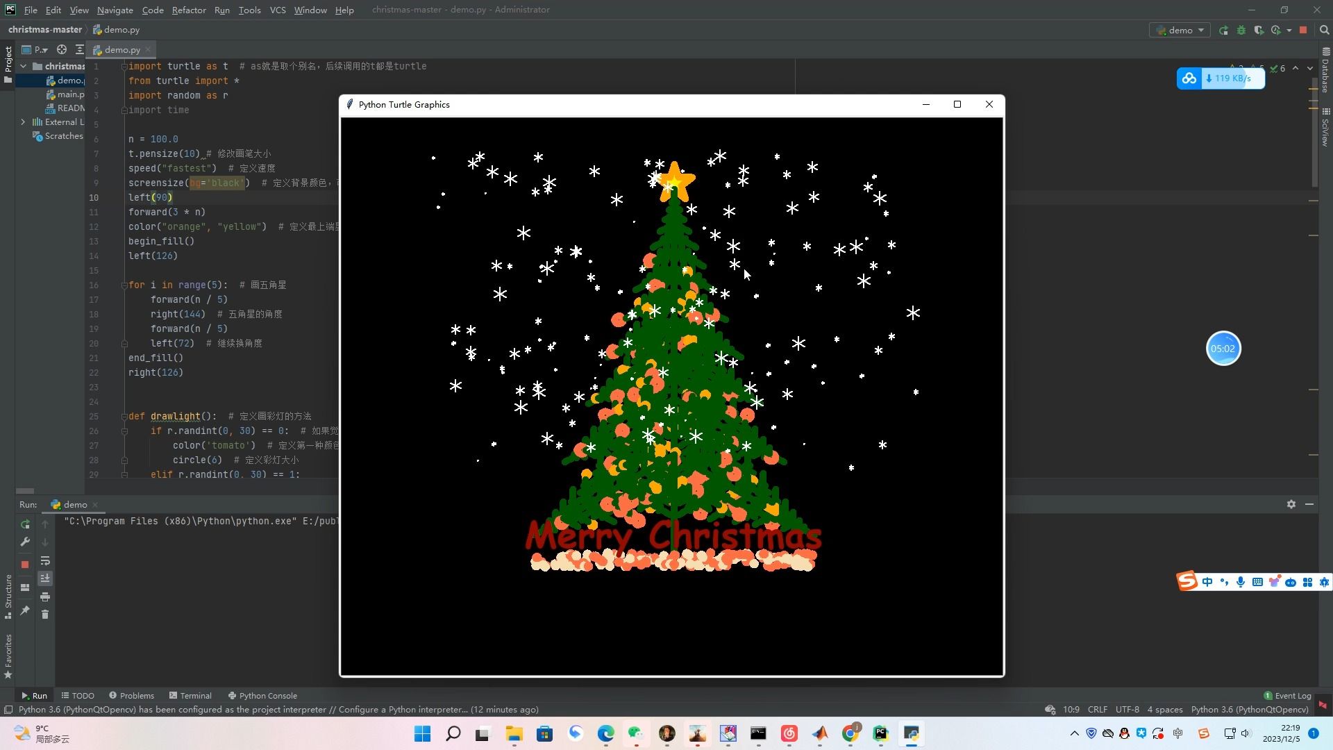Toggle pin tab in Run panel
The width and height of the screenshot is (1333, 750).
coord(25,610)
